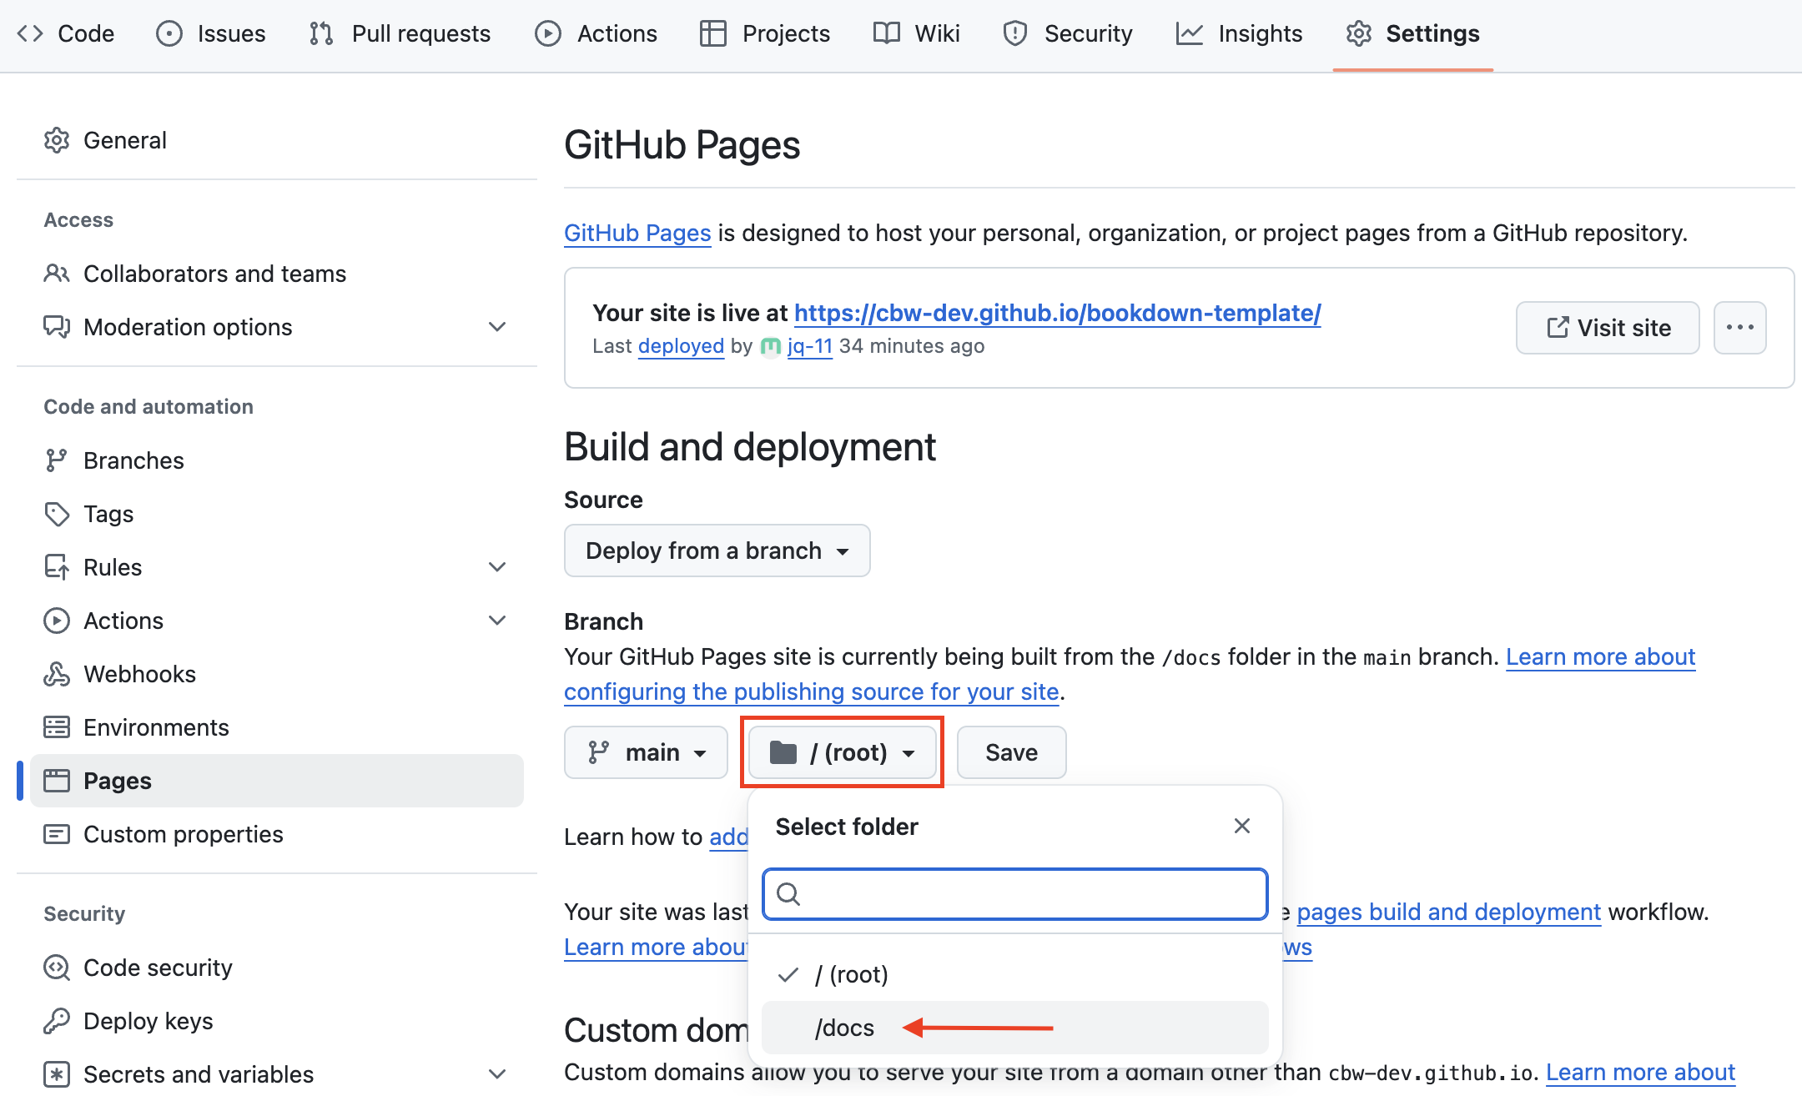1802x1096 pixels.
Task: Click the Visit site button
Action: tap(1607, 328)
